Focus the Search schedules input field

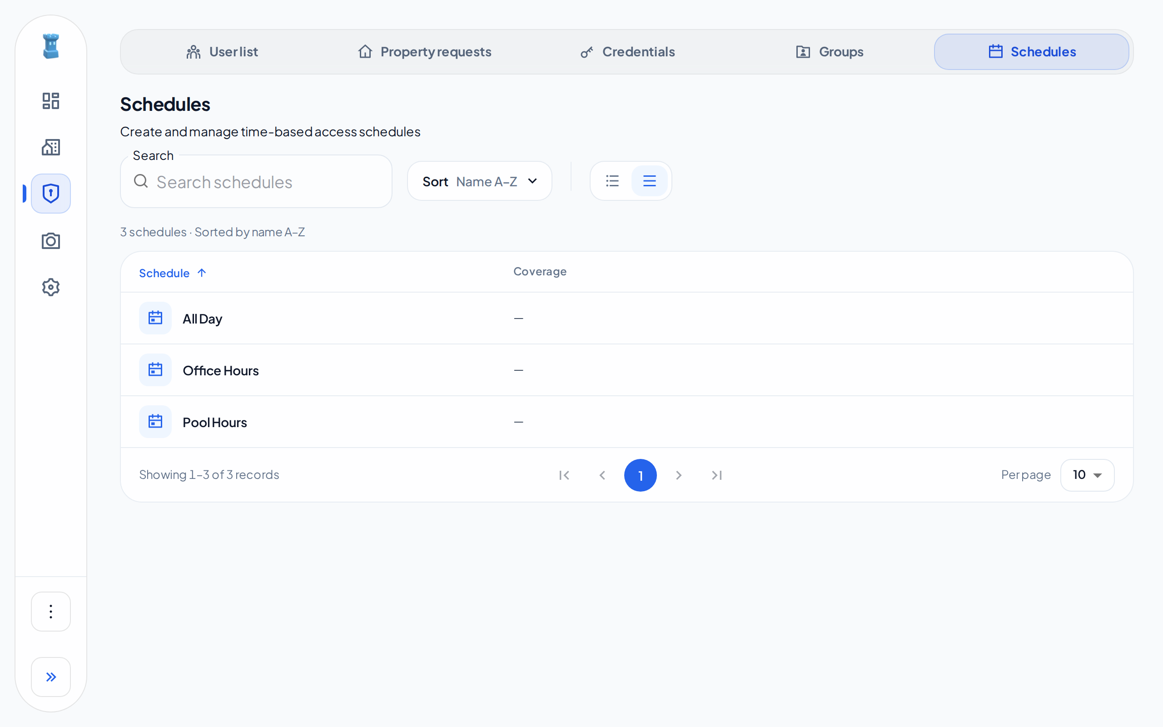(x=256, y=182)
